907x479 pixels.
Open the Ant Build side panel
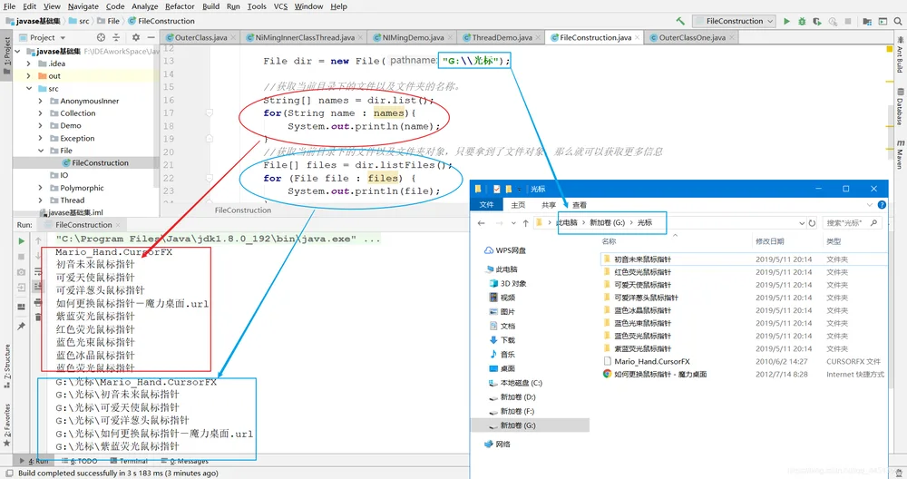[901, 55]
